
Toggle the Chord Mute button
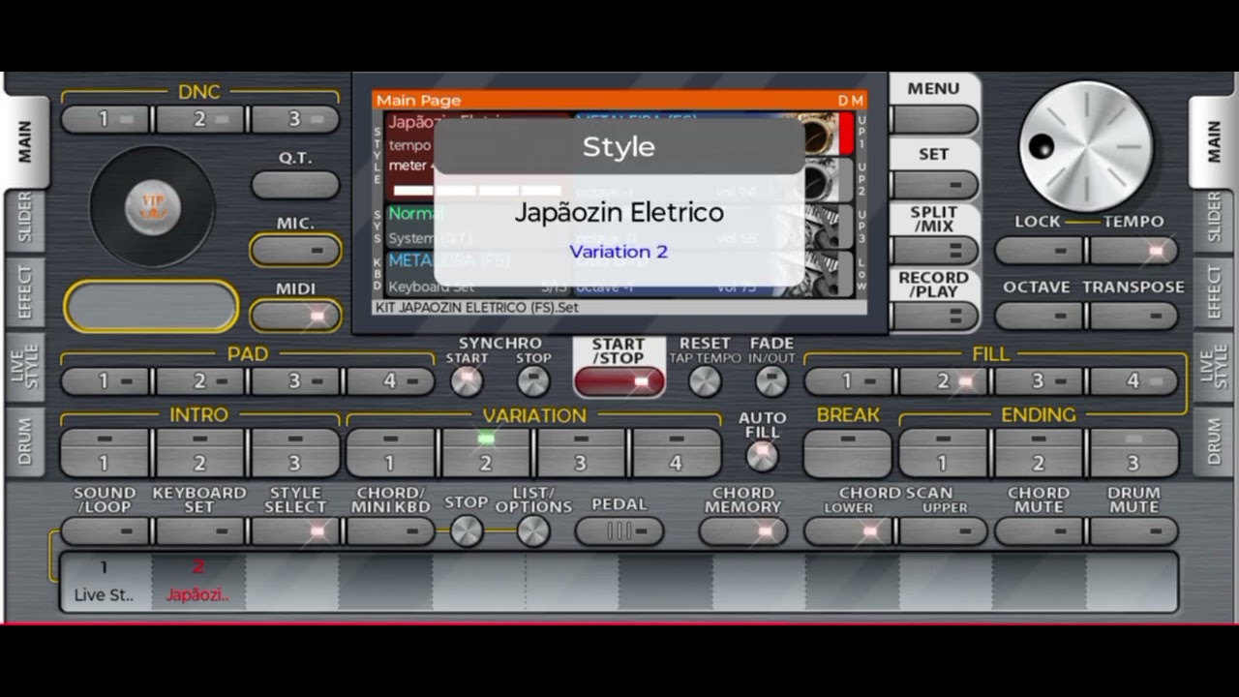point(1039,530)
